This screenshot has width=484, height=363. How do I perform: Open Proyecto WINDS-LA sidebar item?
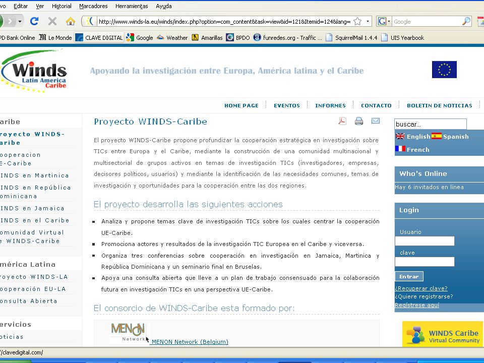(34, 277)
